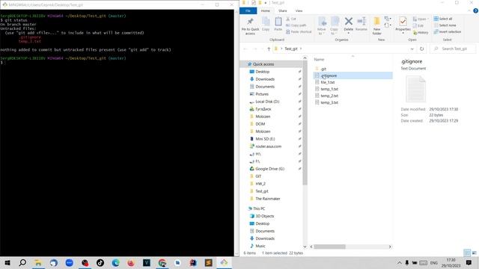
Task: Open 3D Objects under This PC
Action: pyautogui.click(x=264, y=216)
